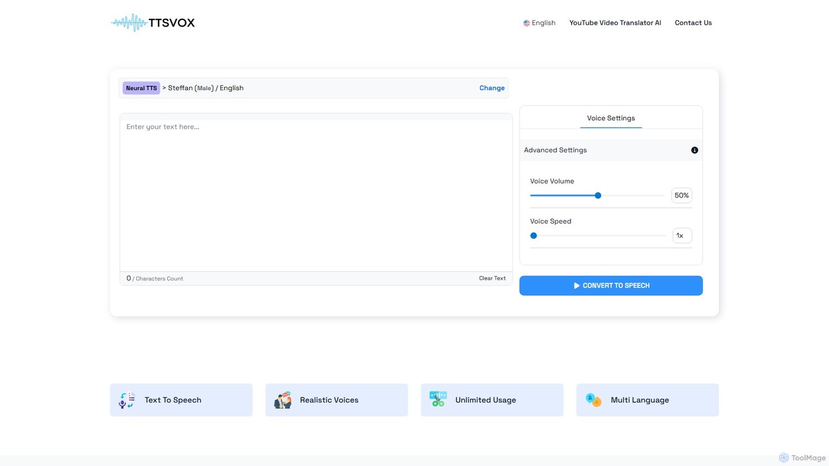The width and height of the screenshot is (829, 466).
Task: Click the Realistic Voices feature icon
Action: point(282,400)
